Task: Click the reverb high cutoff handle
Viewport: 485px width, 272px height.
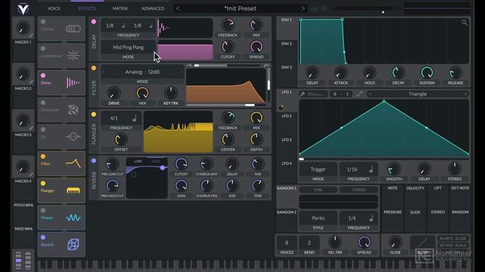Action: pos(162,168)
